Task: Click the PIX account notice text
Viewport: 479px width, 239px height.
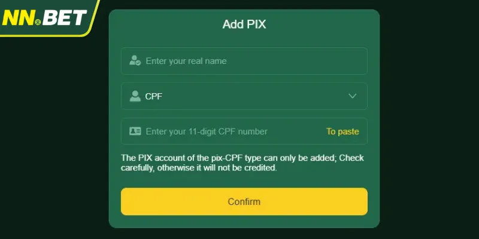Action: pos(242,163)
